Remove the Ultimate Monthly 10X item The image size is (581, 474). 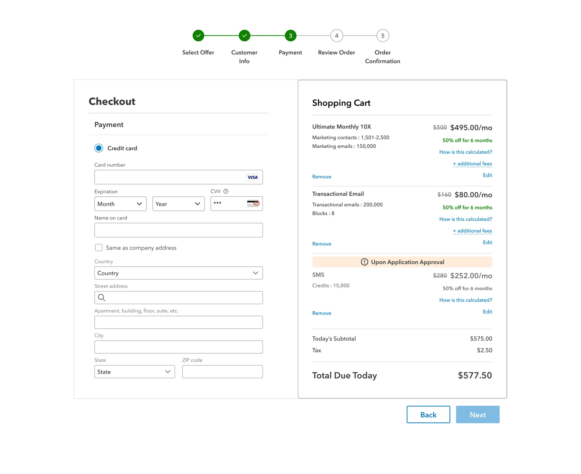click(322, 177)
